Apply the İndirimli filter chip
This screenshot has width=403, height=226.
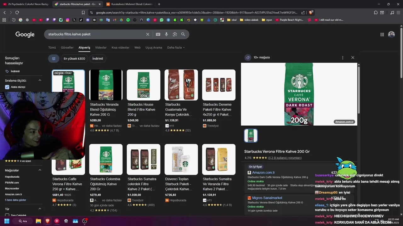(98, 58)
